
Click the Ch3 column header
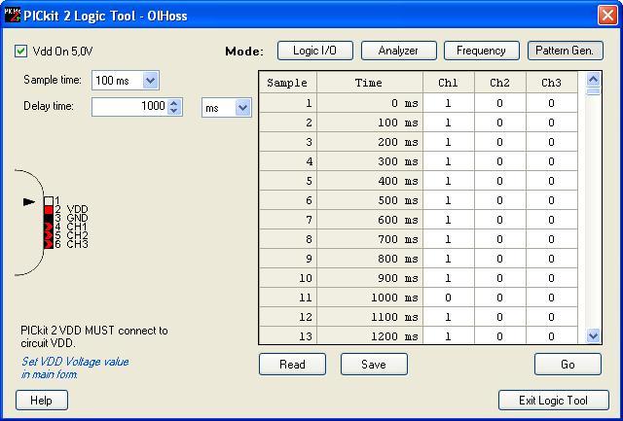tap(552, 83)
